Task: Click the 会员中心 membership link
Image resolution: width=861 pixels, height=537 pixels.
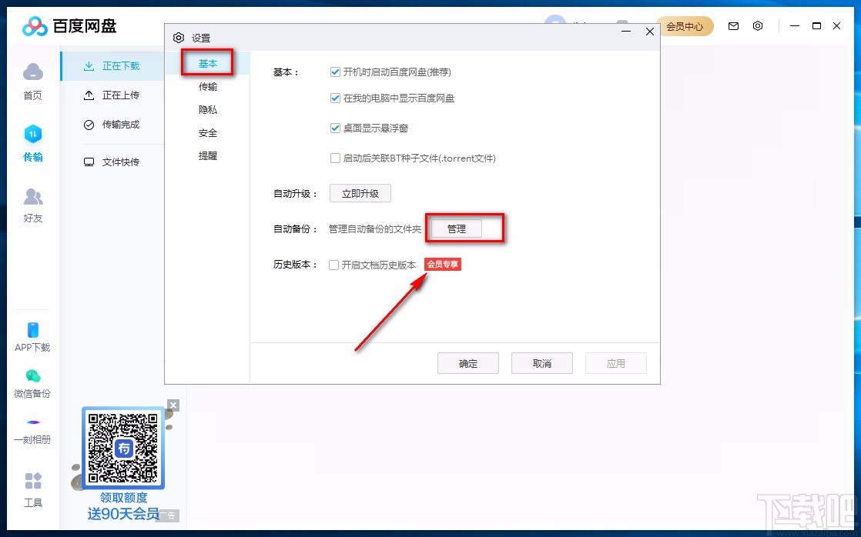Action: tap(686, 25)
